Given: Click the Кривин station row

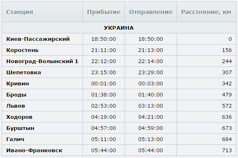Looking at the screenshot, I should tap(119, 83).
